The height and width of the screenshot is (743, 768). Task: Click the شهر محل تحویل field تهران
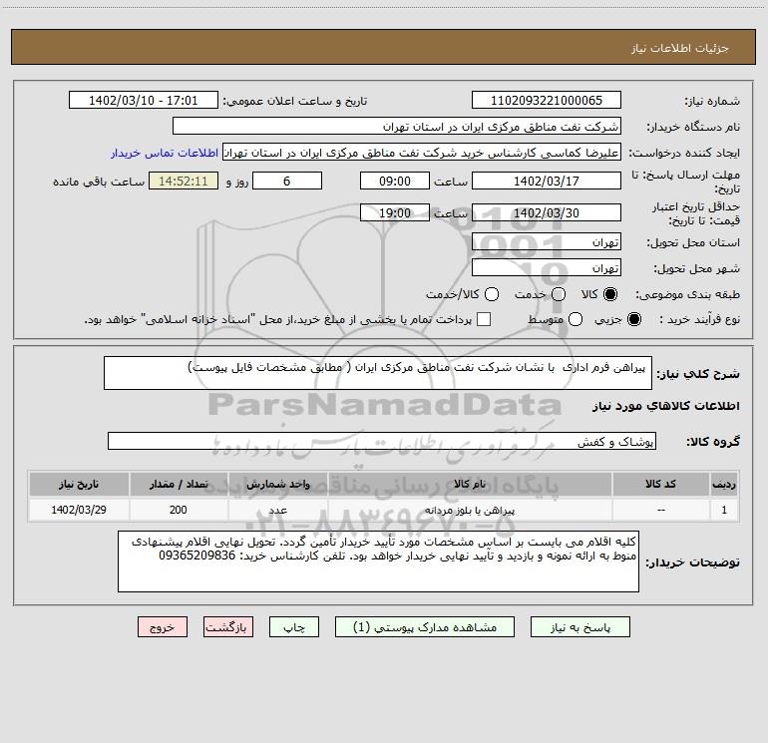click(547, 268)
